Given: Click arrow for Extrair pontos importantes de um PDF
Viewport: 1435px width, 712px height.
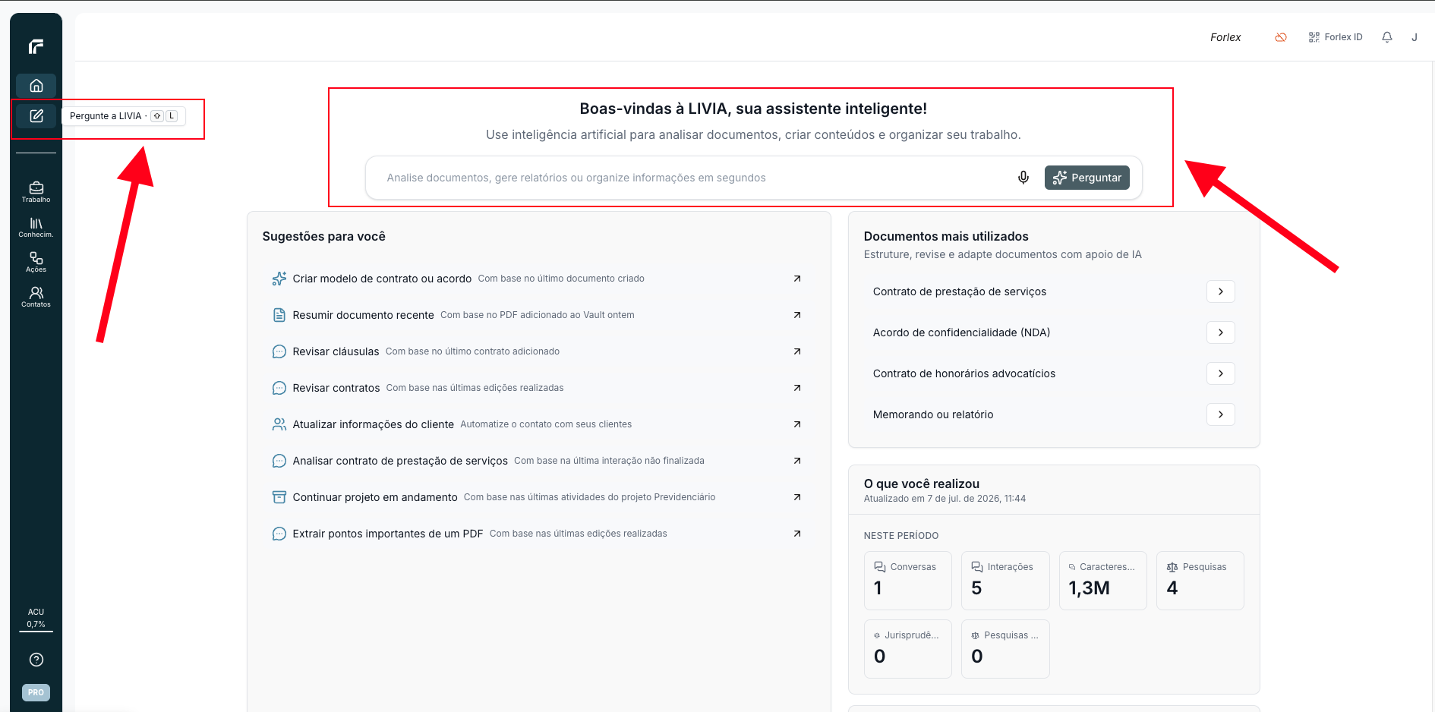Looking at the screenshot, I should coord(797,534).
